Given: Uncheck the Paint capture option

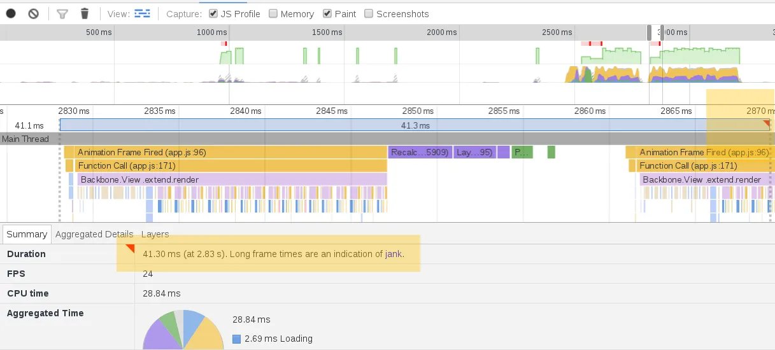Looking at the screenshot, I should [x=327, y=13].
